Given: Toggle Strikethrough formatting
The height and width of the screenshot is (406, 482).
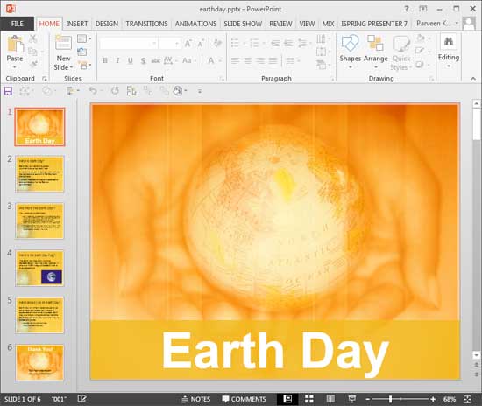Looking at the screenshot, I should [155, 60].
